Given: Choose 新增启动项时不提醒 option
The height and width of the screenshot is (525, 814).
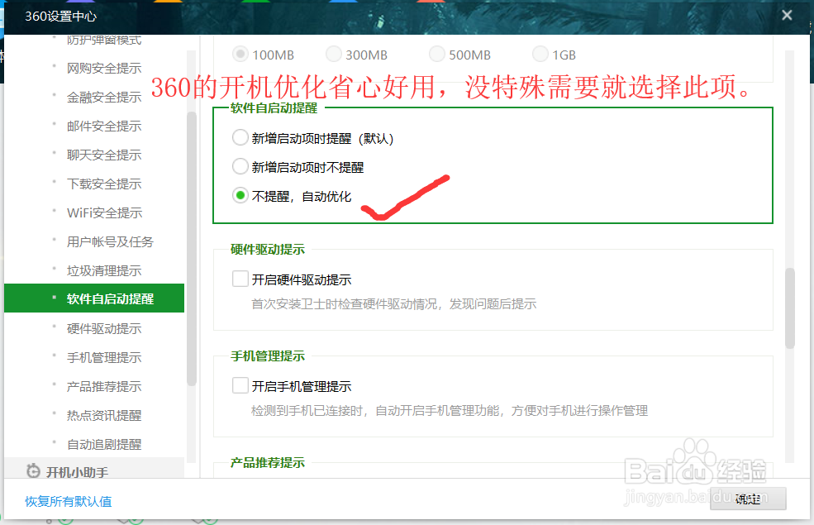Looking at the screenshot, I should pyautogui.click(x=240, y=166).
